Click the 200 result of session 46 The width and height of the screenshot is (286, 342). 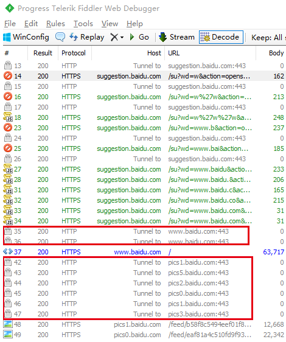[x=43, y=304]
